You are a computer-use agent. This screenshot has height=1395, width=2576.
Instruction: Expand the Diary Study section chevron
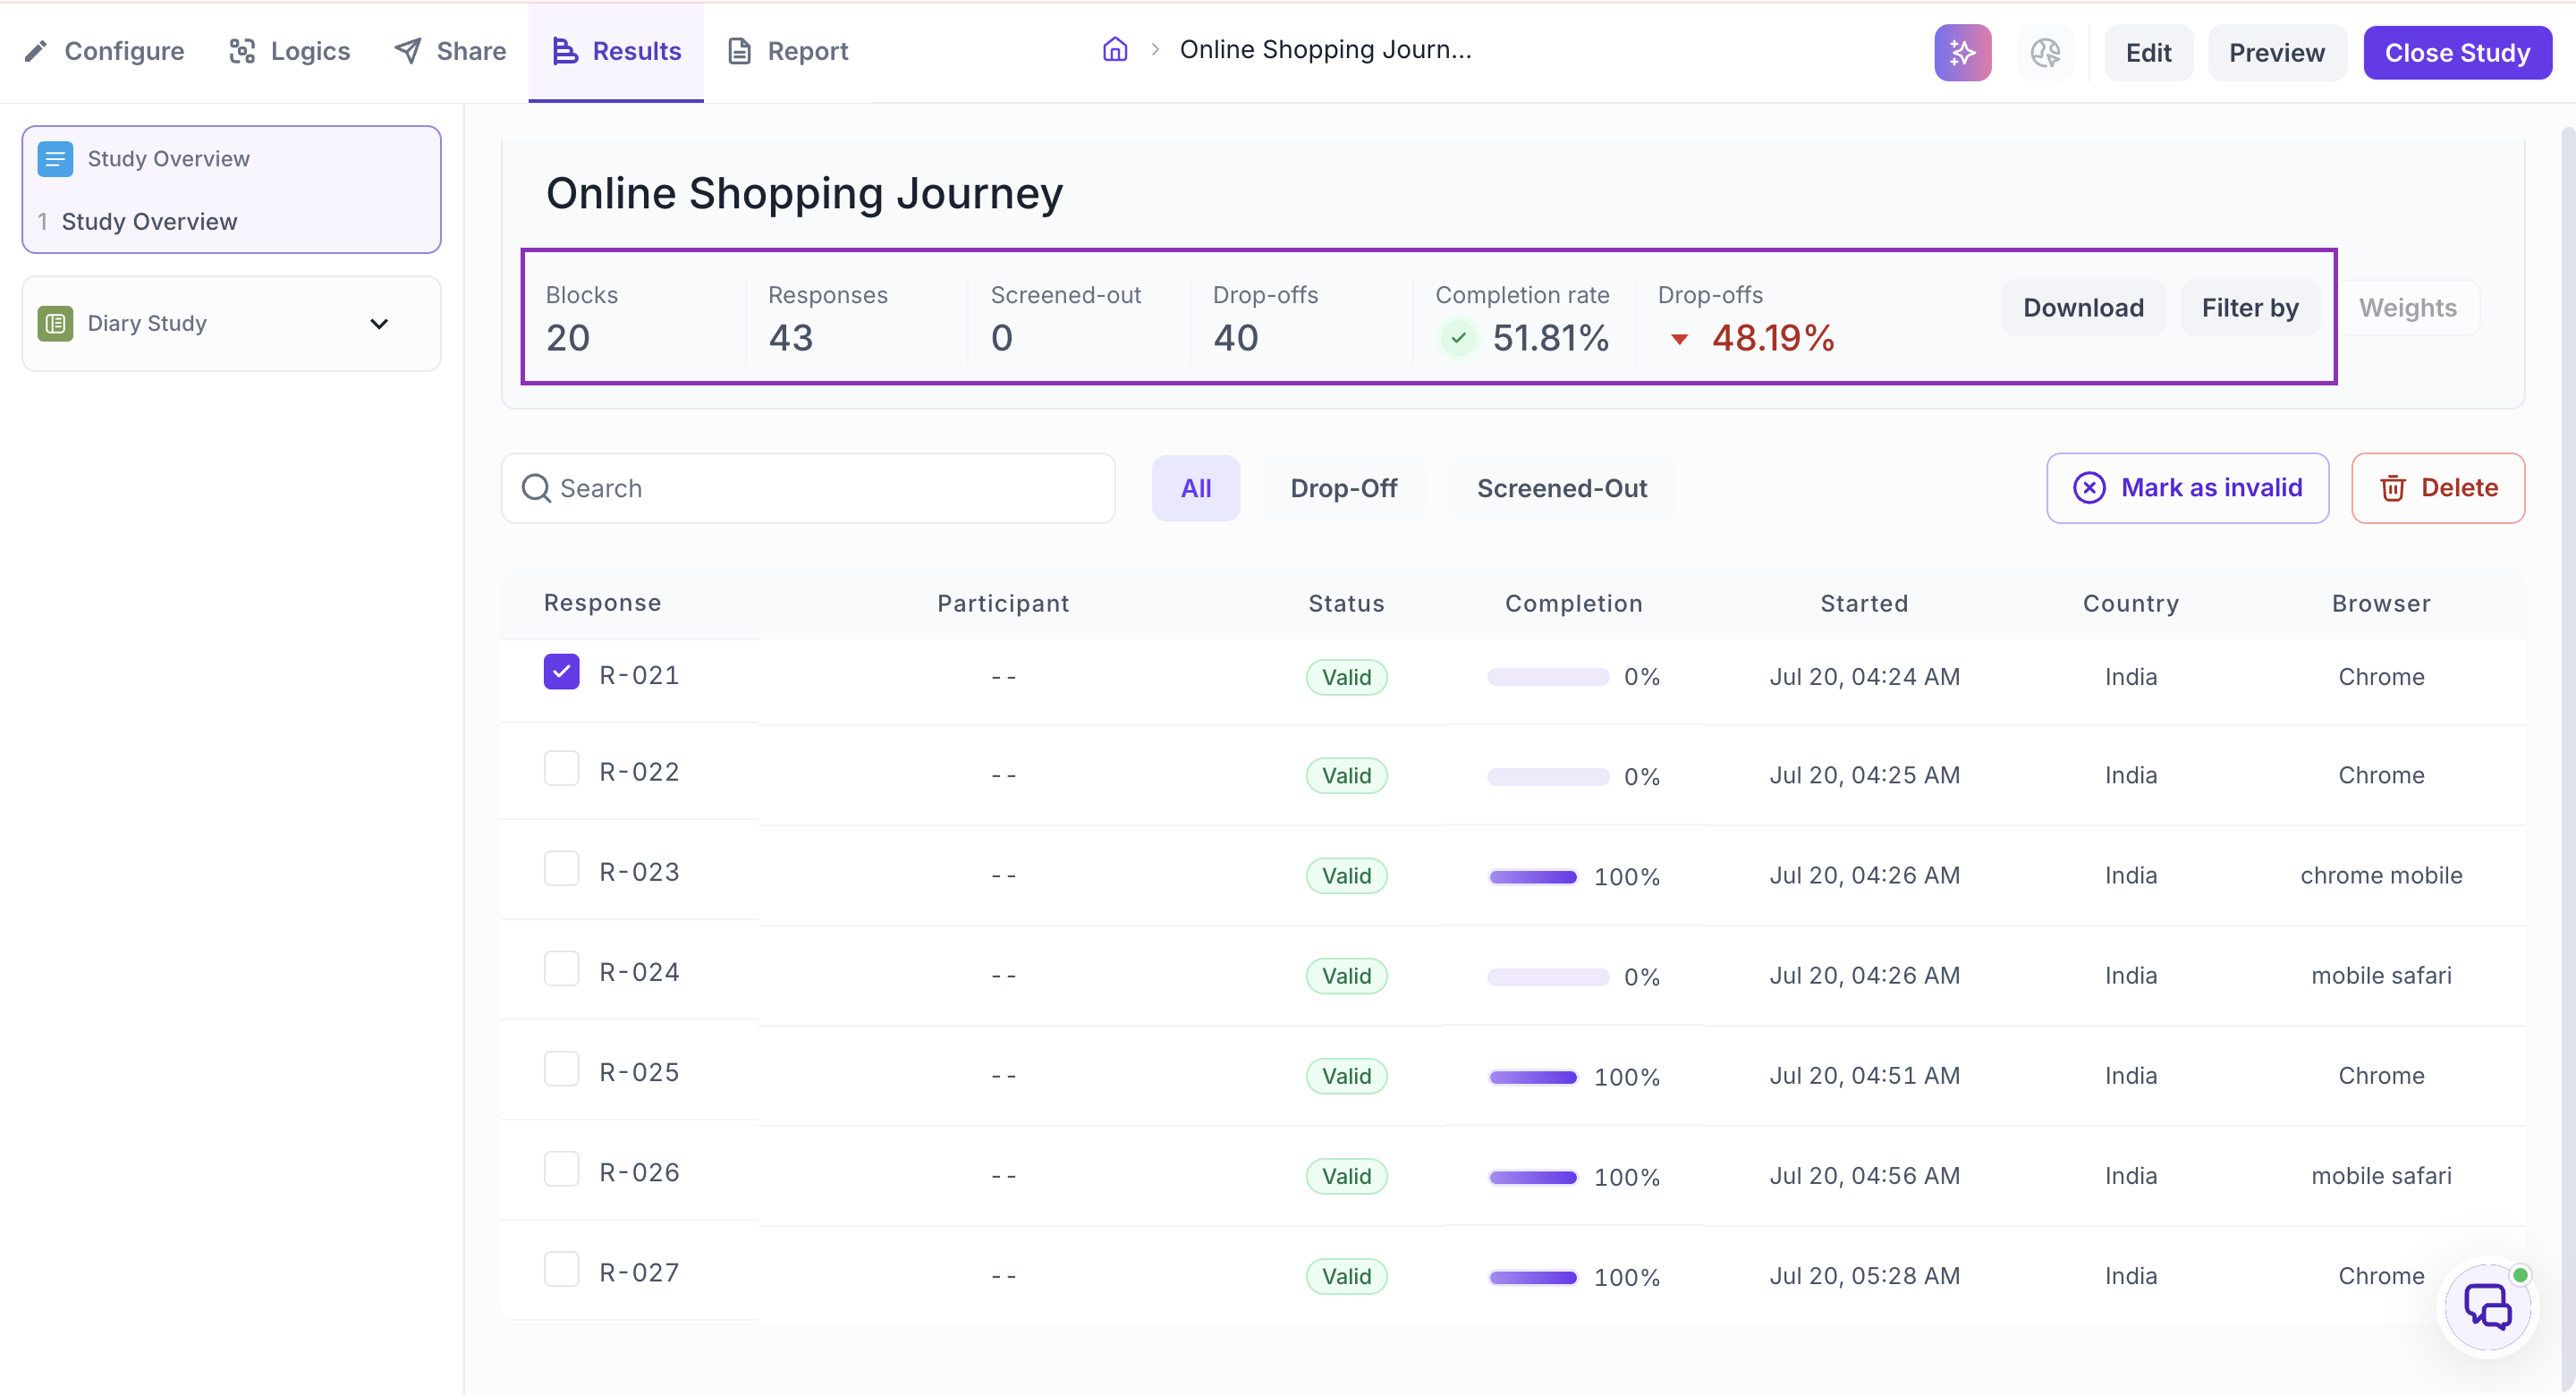(x=379, y=323)
